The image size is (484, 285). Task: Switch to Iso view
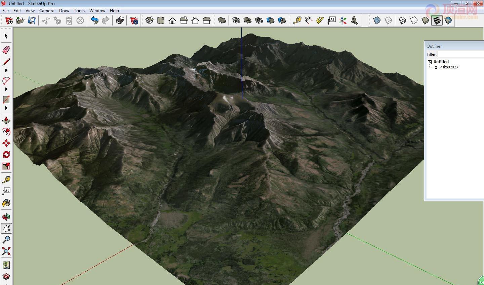pyautogui.click(x=150, y=21)
